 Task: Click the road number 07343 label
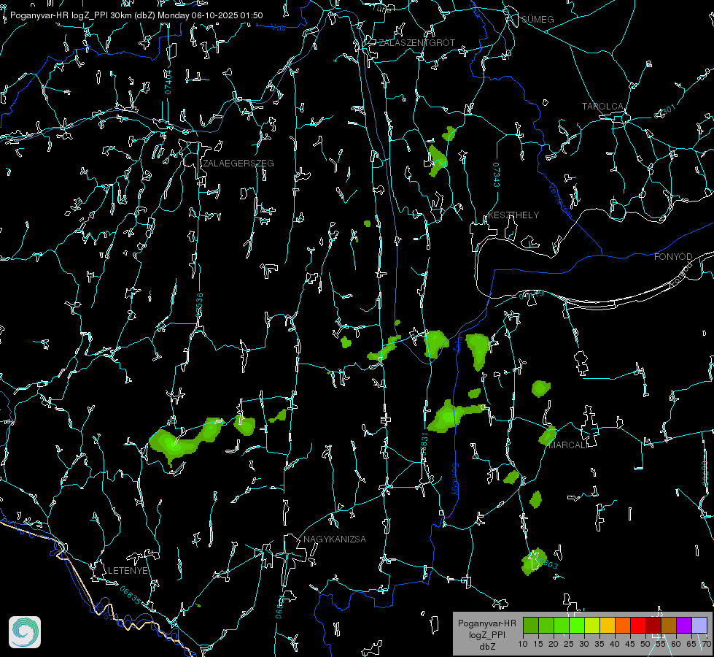coord(497,174)
